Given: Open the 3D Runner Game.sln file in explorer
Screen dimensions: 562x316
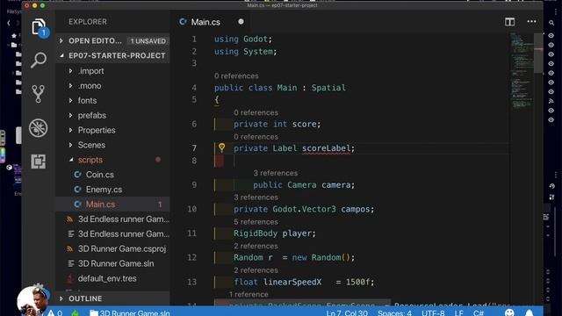Looking at the screenshot, I should (112, 263).
